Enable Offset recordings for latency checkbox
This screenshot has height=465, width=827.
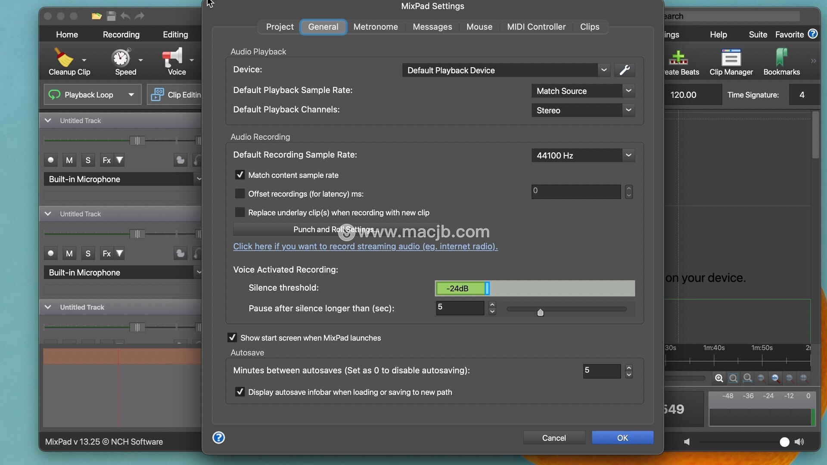240,194
